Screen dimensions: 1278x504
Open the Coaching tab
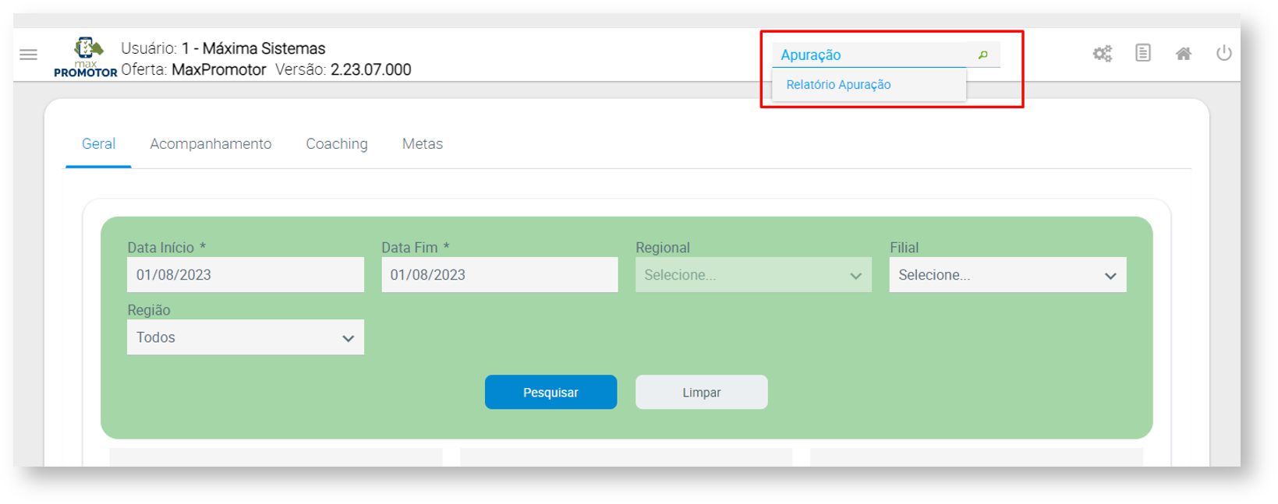click(336, 144)
